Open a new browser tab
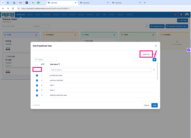This screenshot has width=191, height=138. [x=145, y=3]
